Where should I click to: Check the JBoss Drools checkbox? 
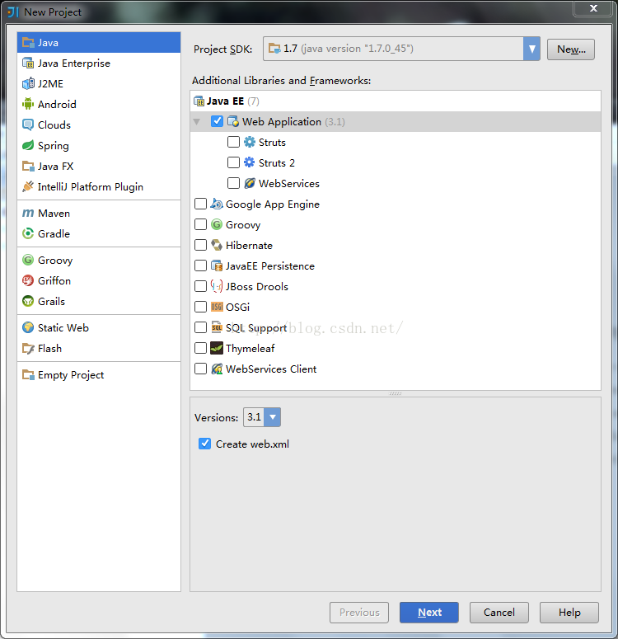200,286
